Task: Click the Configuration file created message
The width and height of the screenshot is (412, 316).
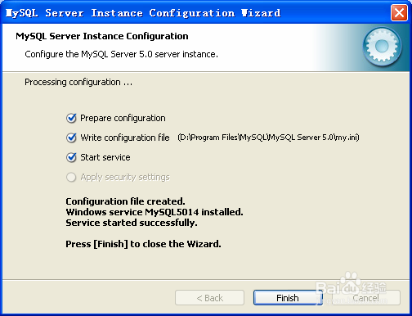Action: [125, 201]
